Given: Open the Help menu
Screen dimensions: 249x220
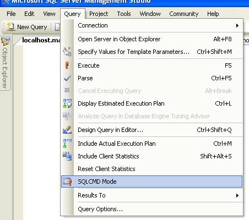Looking at the screenshot, I should point(213,14).
